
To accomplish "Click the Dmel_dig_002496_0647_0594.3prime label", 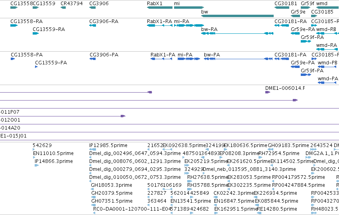I will (x=135, y=153).
